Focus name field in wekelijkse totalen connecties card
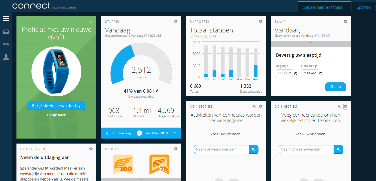 click(306, 149)
